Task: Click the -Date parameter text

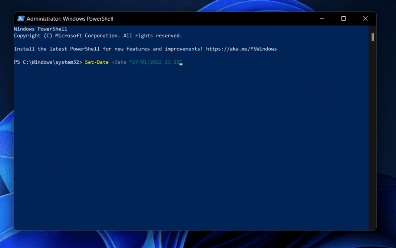Action: tap(119, 62)
